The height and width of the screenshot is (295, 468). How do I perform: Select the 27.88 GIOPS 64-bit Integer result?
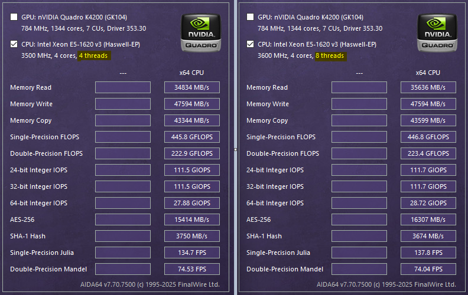[192, 203]
